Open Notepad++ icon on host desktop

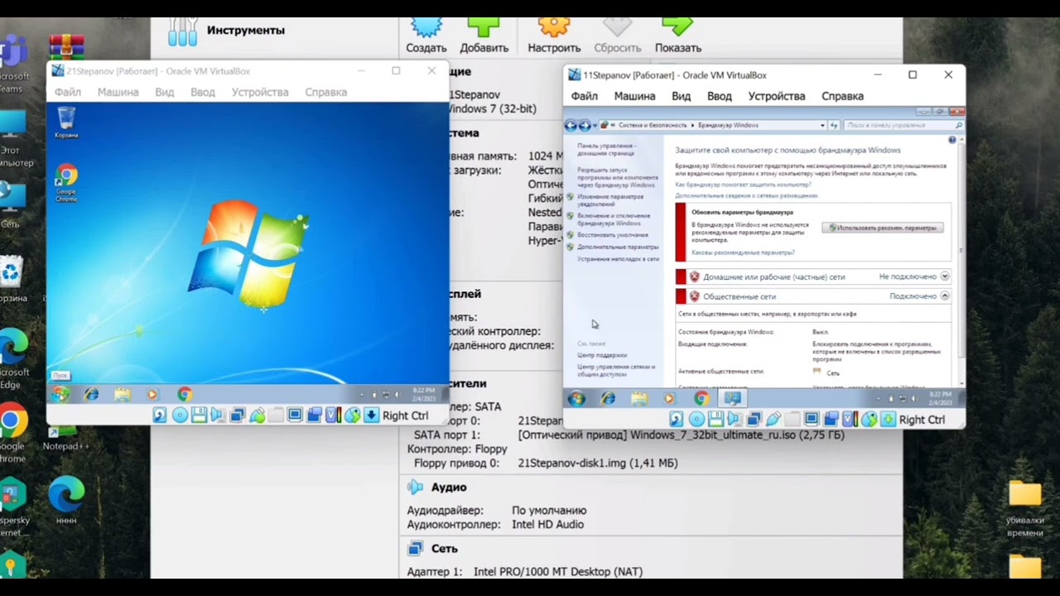tap(65, 435)
